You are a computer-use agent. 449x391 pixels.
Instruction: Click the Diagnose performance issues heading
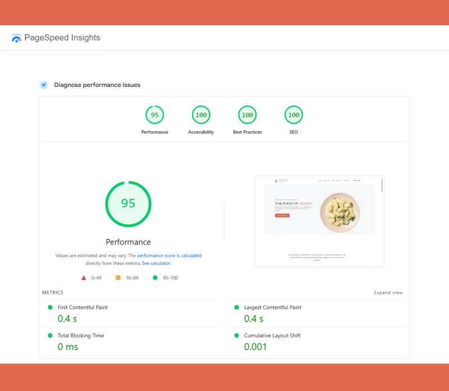[97, 85]
